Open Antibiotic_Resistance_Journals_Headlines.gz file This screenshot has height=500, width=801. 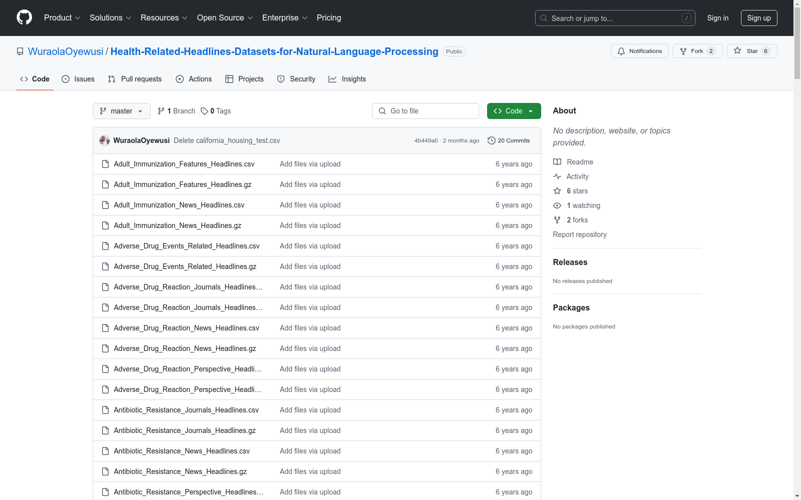click(x=185, y=430)
